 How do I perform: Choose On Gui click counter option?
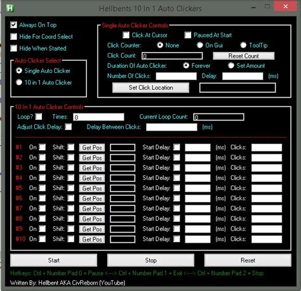(x=200, y=45)
